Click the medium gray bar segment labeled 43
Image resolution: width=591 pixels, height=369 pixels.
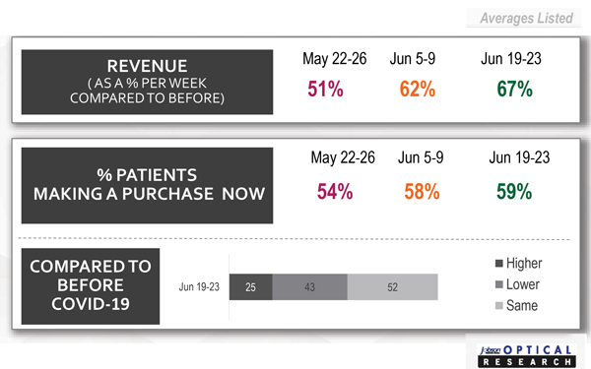pyautogui.click(x=309, y=287)
